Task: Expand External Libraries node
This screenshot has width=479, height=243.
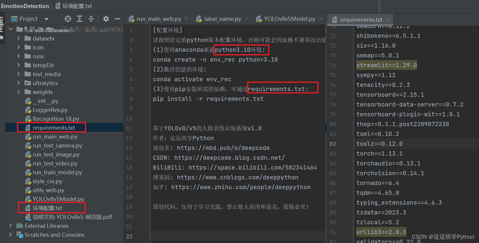Action: point(10,226)
